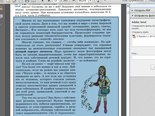Click the attribution (По Л. Пирожковой)
Viewport: 155px width, 116px height.
62,113
